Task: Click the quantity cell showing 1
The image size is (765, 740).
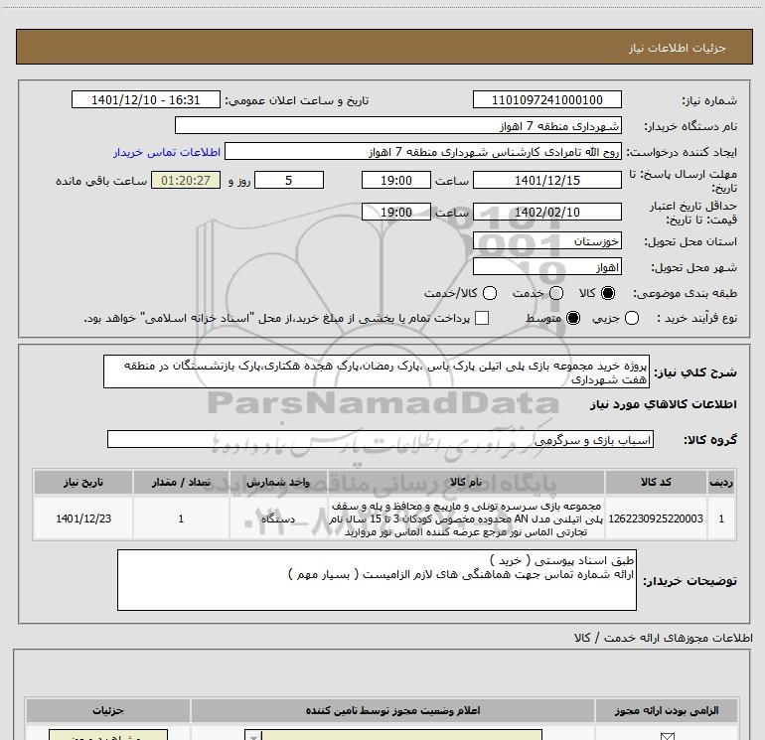Action: click(x=181, y=518)
